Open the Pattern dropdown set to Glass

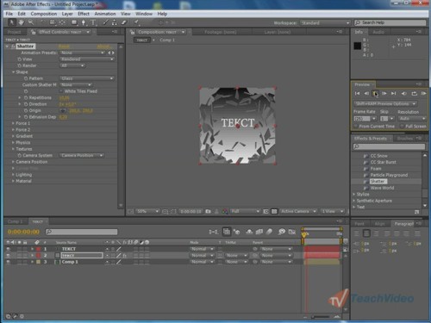[87, 78]
